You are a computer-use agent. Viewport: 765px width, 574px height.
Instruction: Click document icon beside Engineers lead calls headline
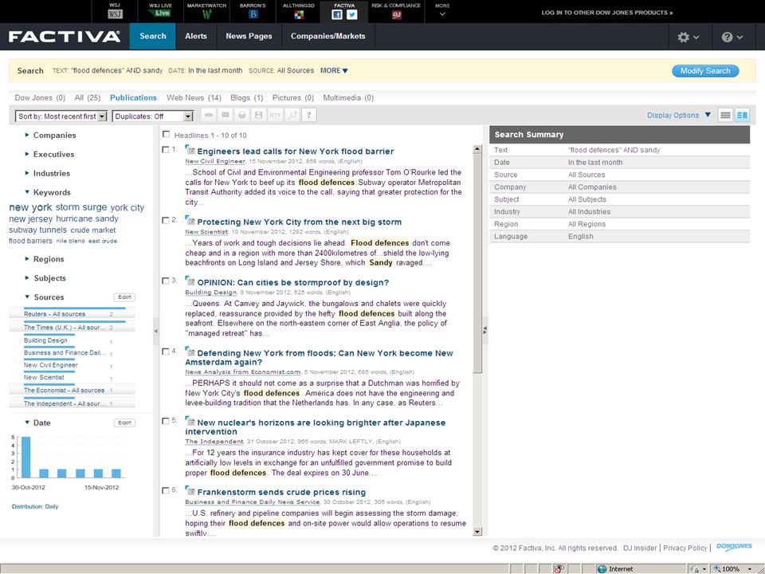click(x=190, y=151)
